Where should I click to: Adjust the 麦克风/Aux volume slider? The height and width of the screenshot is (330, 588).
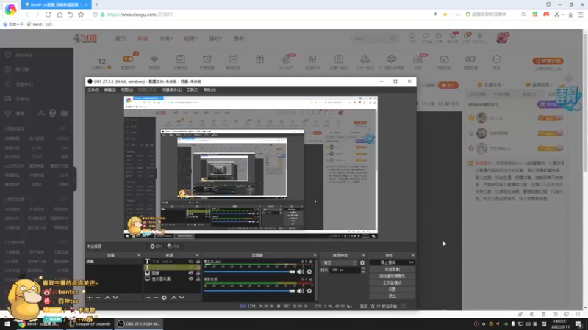(x=250, y=271)
